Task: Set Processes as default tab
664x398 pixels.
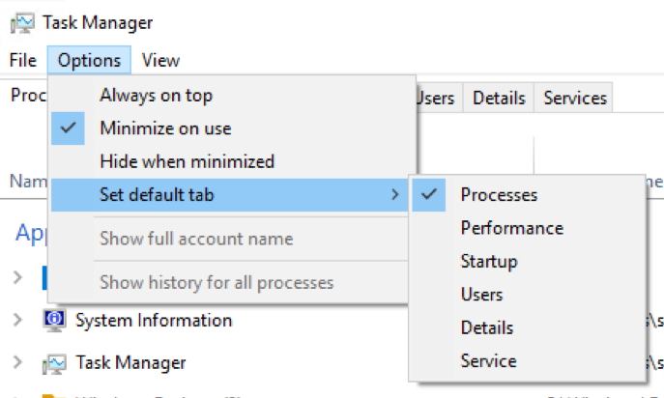Action: [499, 195]
